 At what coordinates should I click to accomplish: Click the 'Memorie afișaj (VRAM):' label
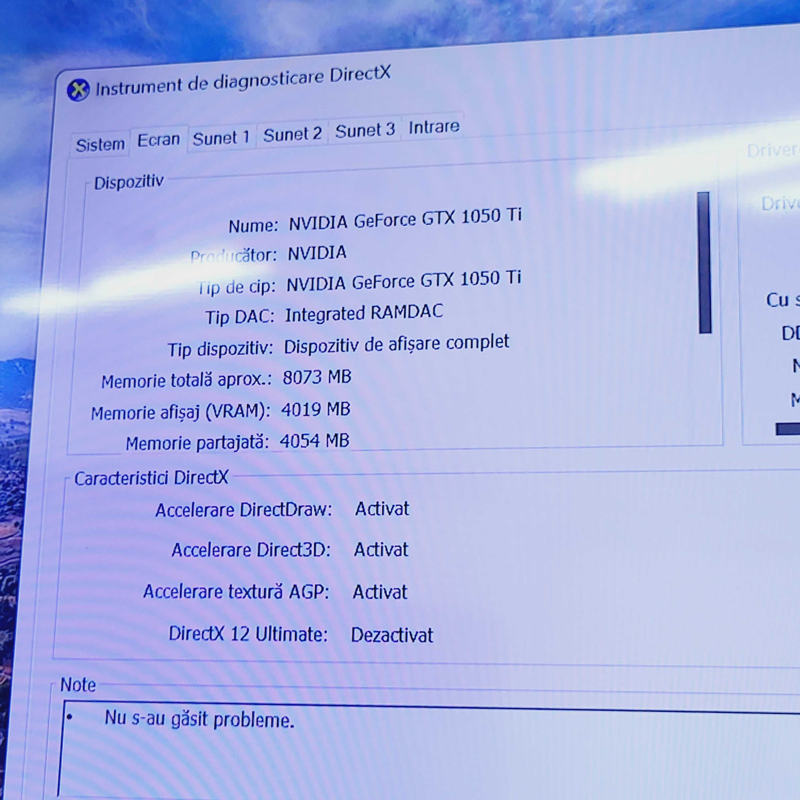click(180, 412)
